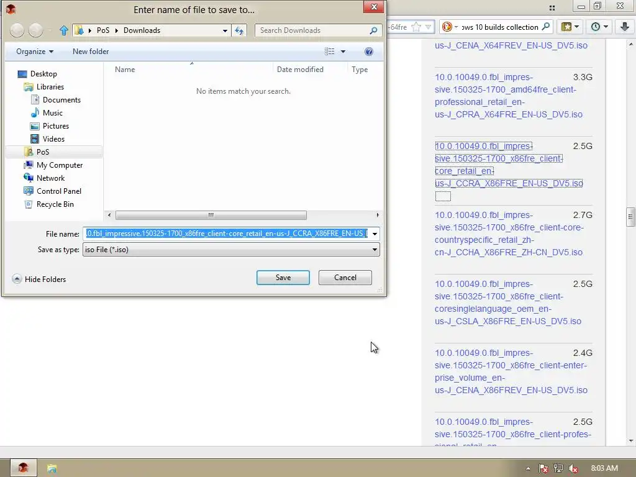Select My Computer in the tree

tap(53, 165)
